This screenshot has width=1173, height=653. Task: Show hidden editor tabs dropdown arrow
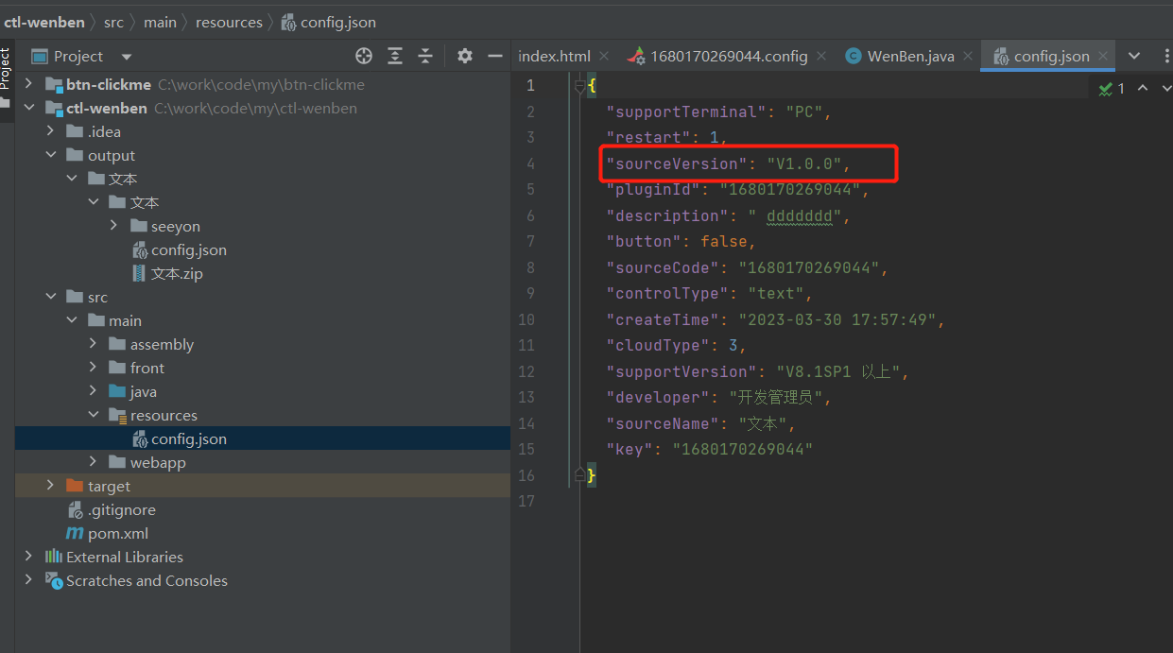pos(1134,57)
